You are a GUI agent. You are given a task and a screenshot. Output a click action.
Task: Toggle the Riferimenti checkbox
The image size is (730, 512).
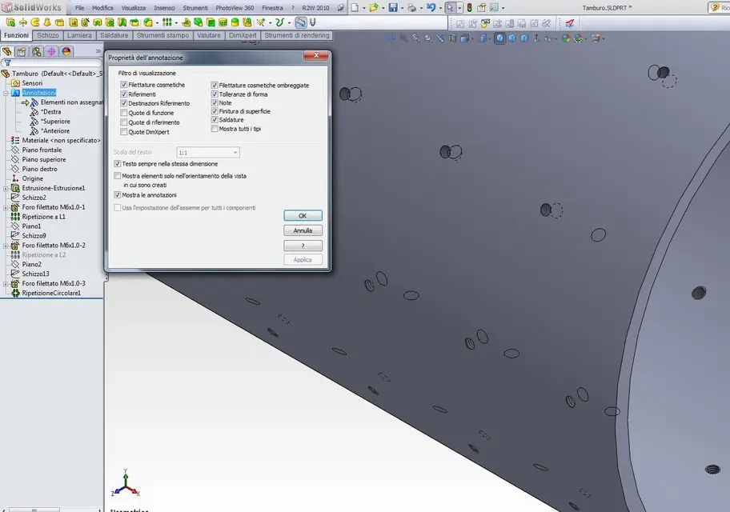click(x=124, y=94)
